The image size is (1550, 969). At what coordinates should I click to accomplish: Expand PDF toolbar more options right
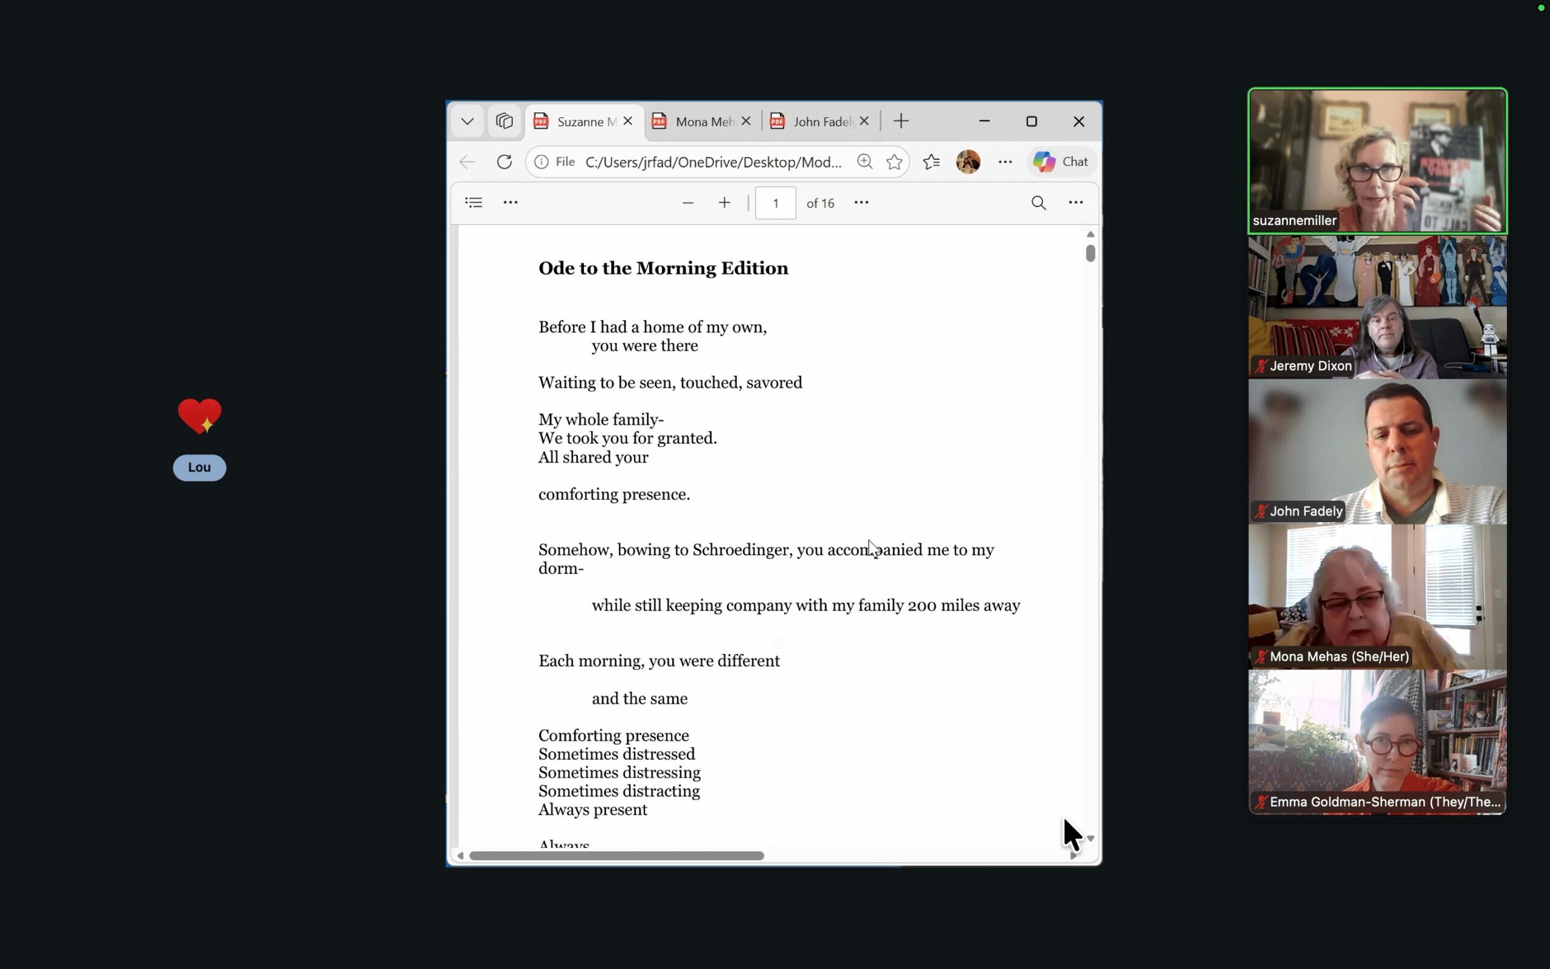[1075, 202]
